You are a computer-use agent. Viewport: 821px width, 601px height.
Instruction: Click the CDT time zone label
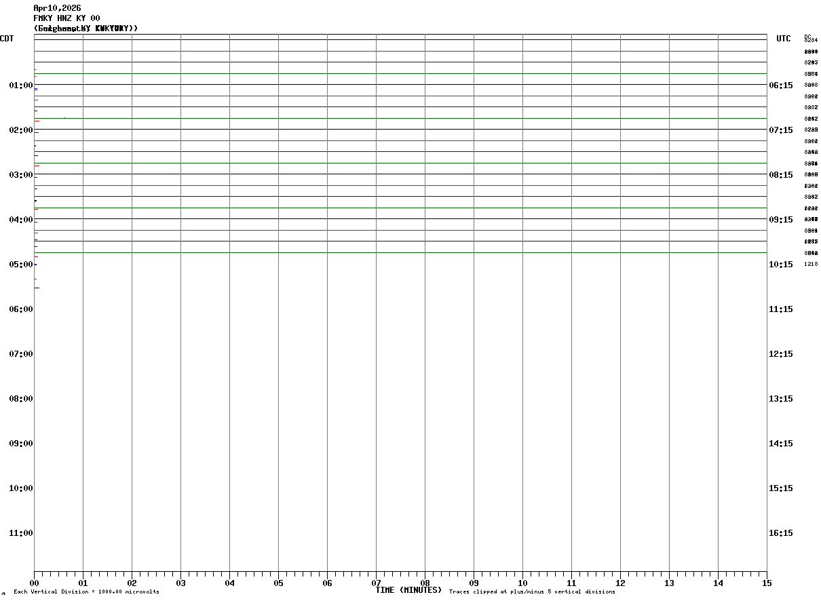point(7,39)
